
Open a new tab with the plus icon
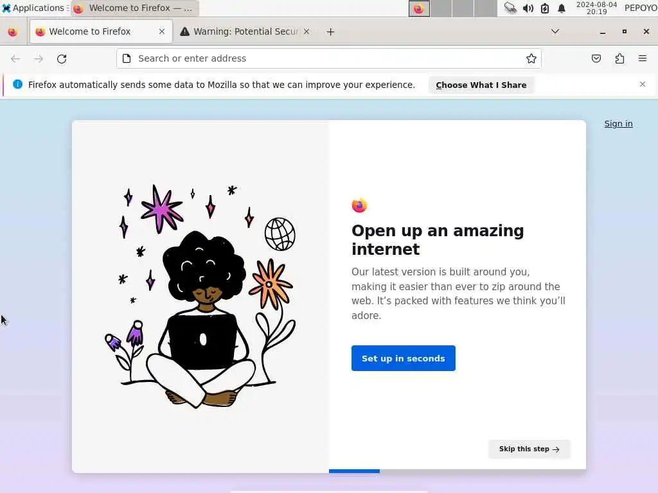point(331,32)
